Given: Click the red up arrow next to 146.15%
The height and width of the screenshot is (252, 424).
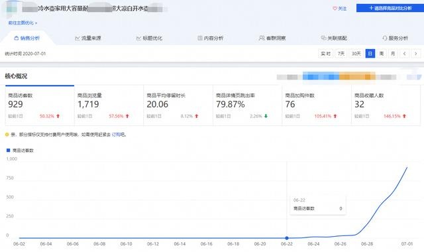Looking at the screenshot, I should (404, 116).
